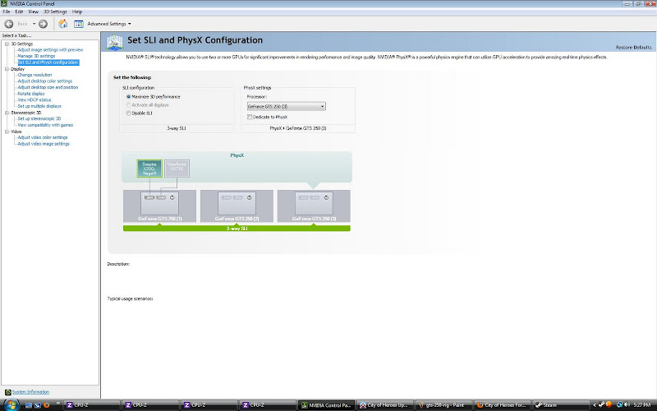Open Manage 3D settings
Viewport: 657px width, 411px height.
[36, 56]
